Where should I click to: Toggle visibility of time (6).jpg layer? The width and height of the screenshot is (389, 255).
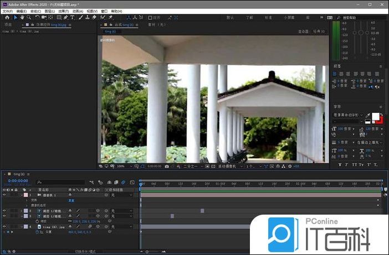pyautogui.click(x=4, y=226)
